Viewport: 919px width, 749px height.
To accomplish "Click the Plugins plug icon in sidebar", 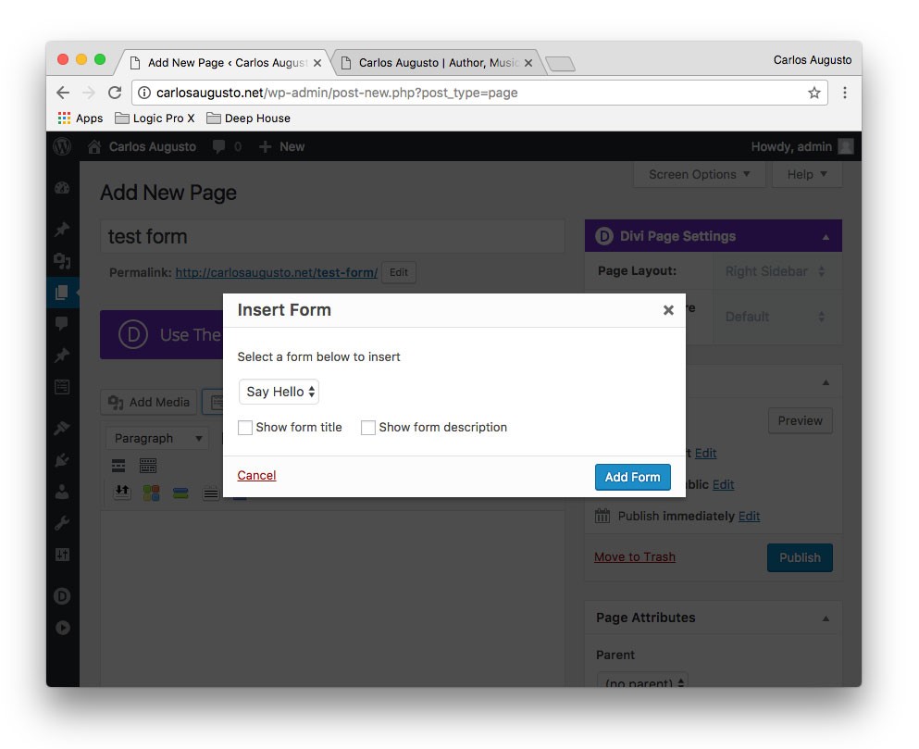I will (x=62, y=459).
